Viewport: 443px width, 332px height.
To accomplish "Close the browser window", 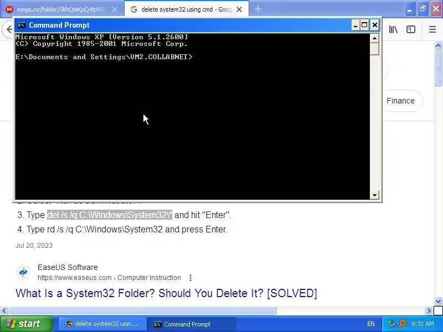I will (x=436, y=9).
